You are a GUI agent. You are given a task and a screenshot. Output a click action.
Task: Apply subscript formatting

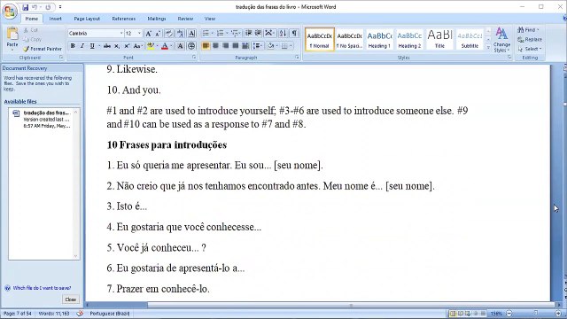point(117,46)
